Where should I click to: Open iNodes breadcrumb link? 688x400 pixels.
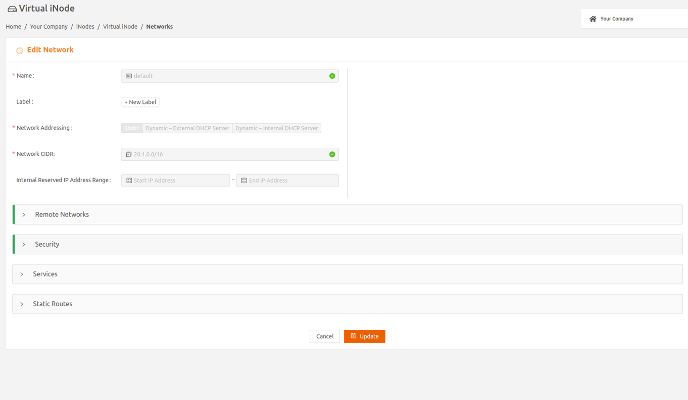[x=85, y=27]
